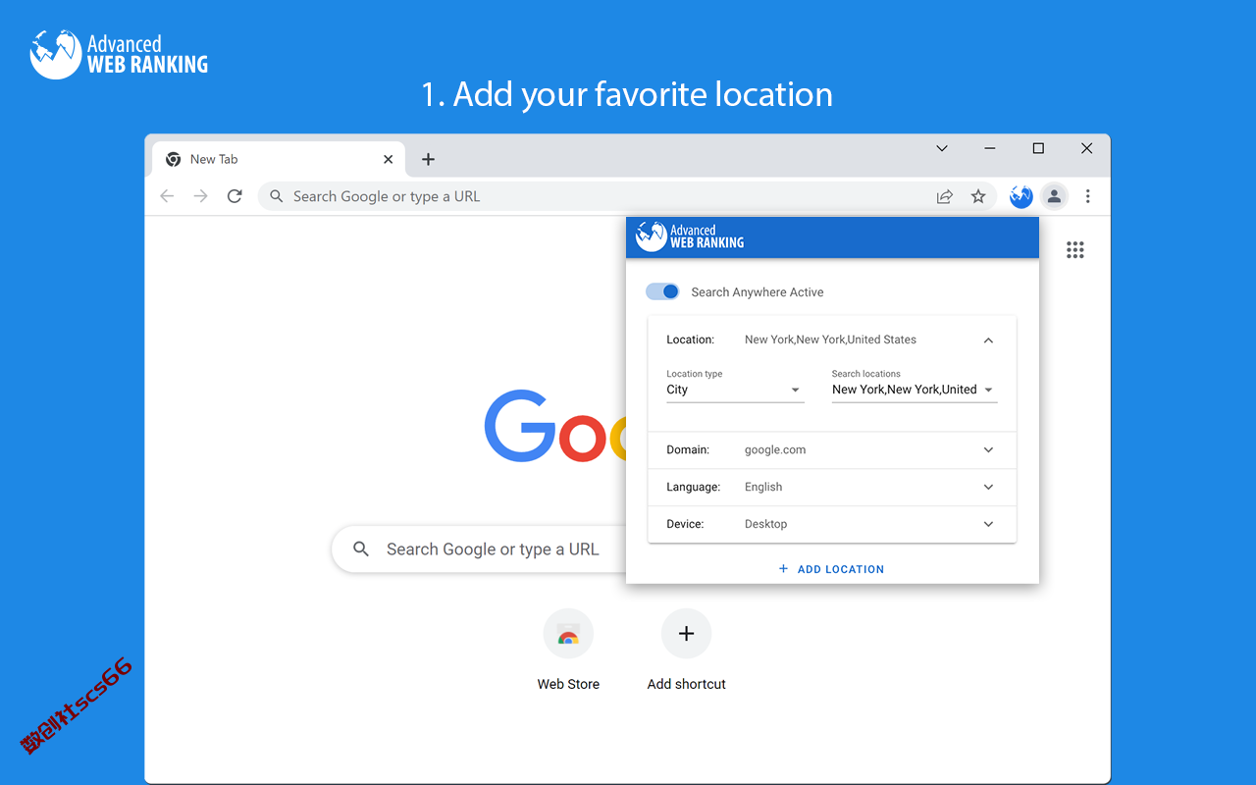Maximize the Chrome window

point(1038,148)
